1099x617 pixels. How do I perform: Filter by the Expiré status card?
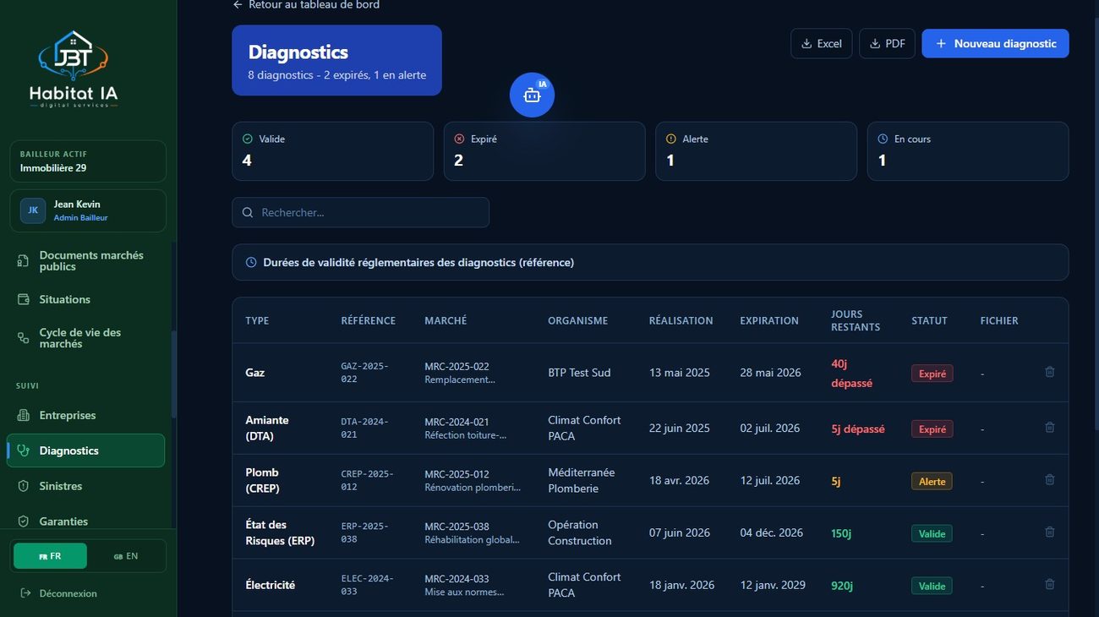544,151
